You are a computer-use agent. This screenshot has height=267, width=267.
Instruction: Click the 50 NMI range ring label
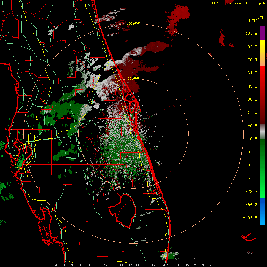point(133,78)
